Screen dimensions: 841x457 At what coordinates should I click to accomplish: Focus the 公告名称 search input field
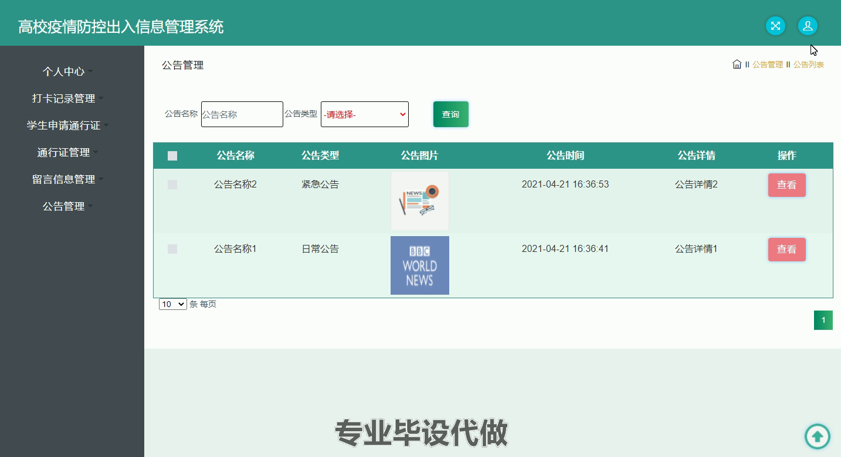[x=242, y=114]
